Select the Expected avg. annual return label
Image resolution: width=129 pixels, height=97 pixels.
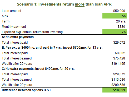tap(32, 32)
